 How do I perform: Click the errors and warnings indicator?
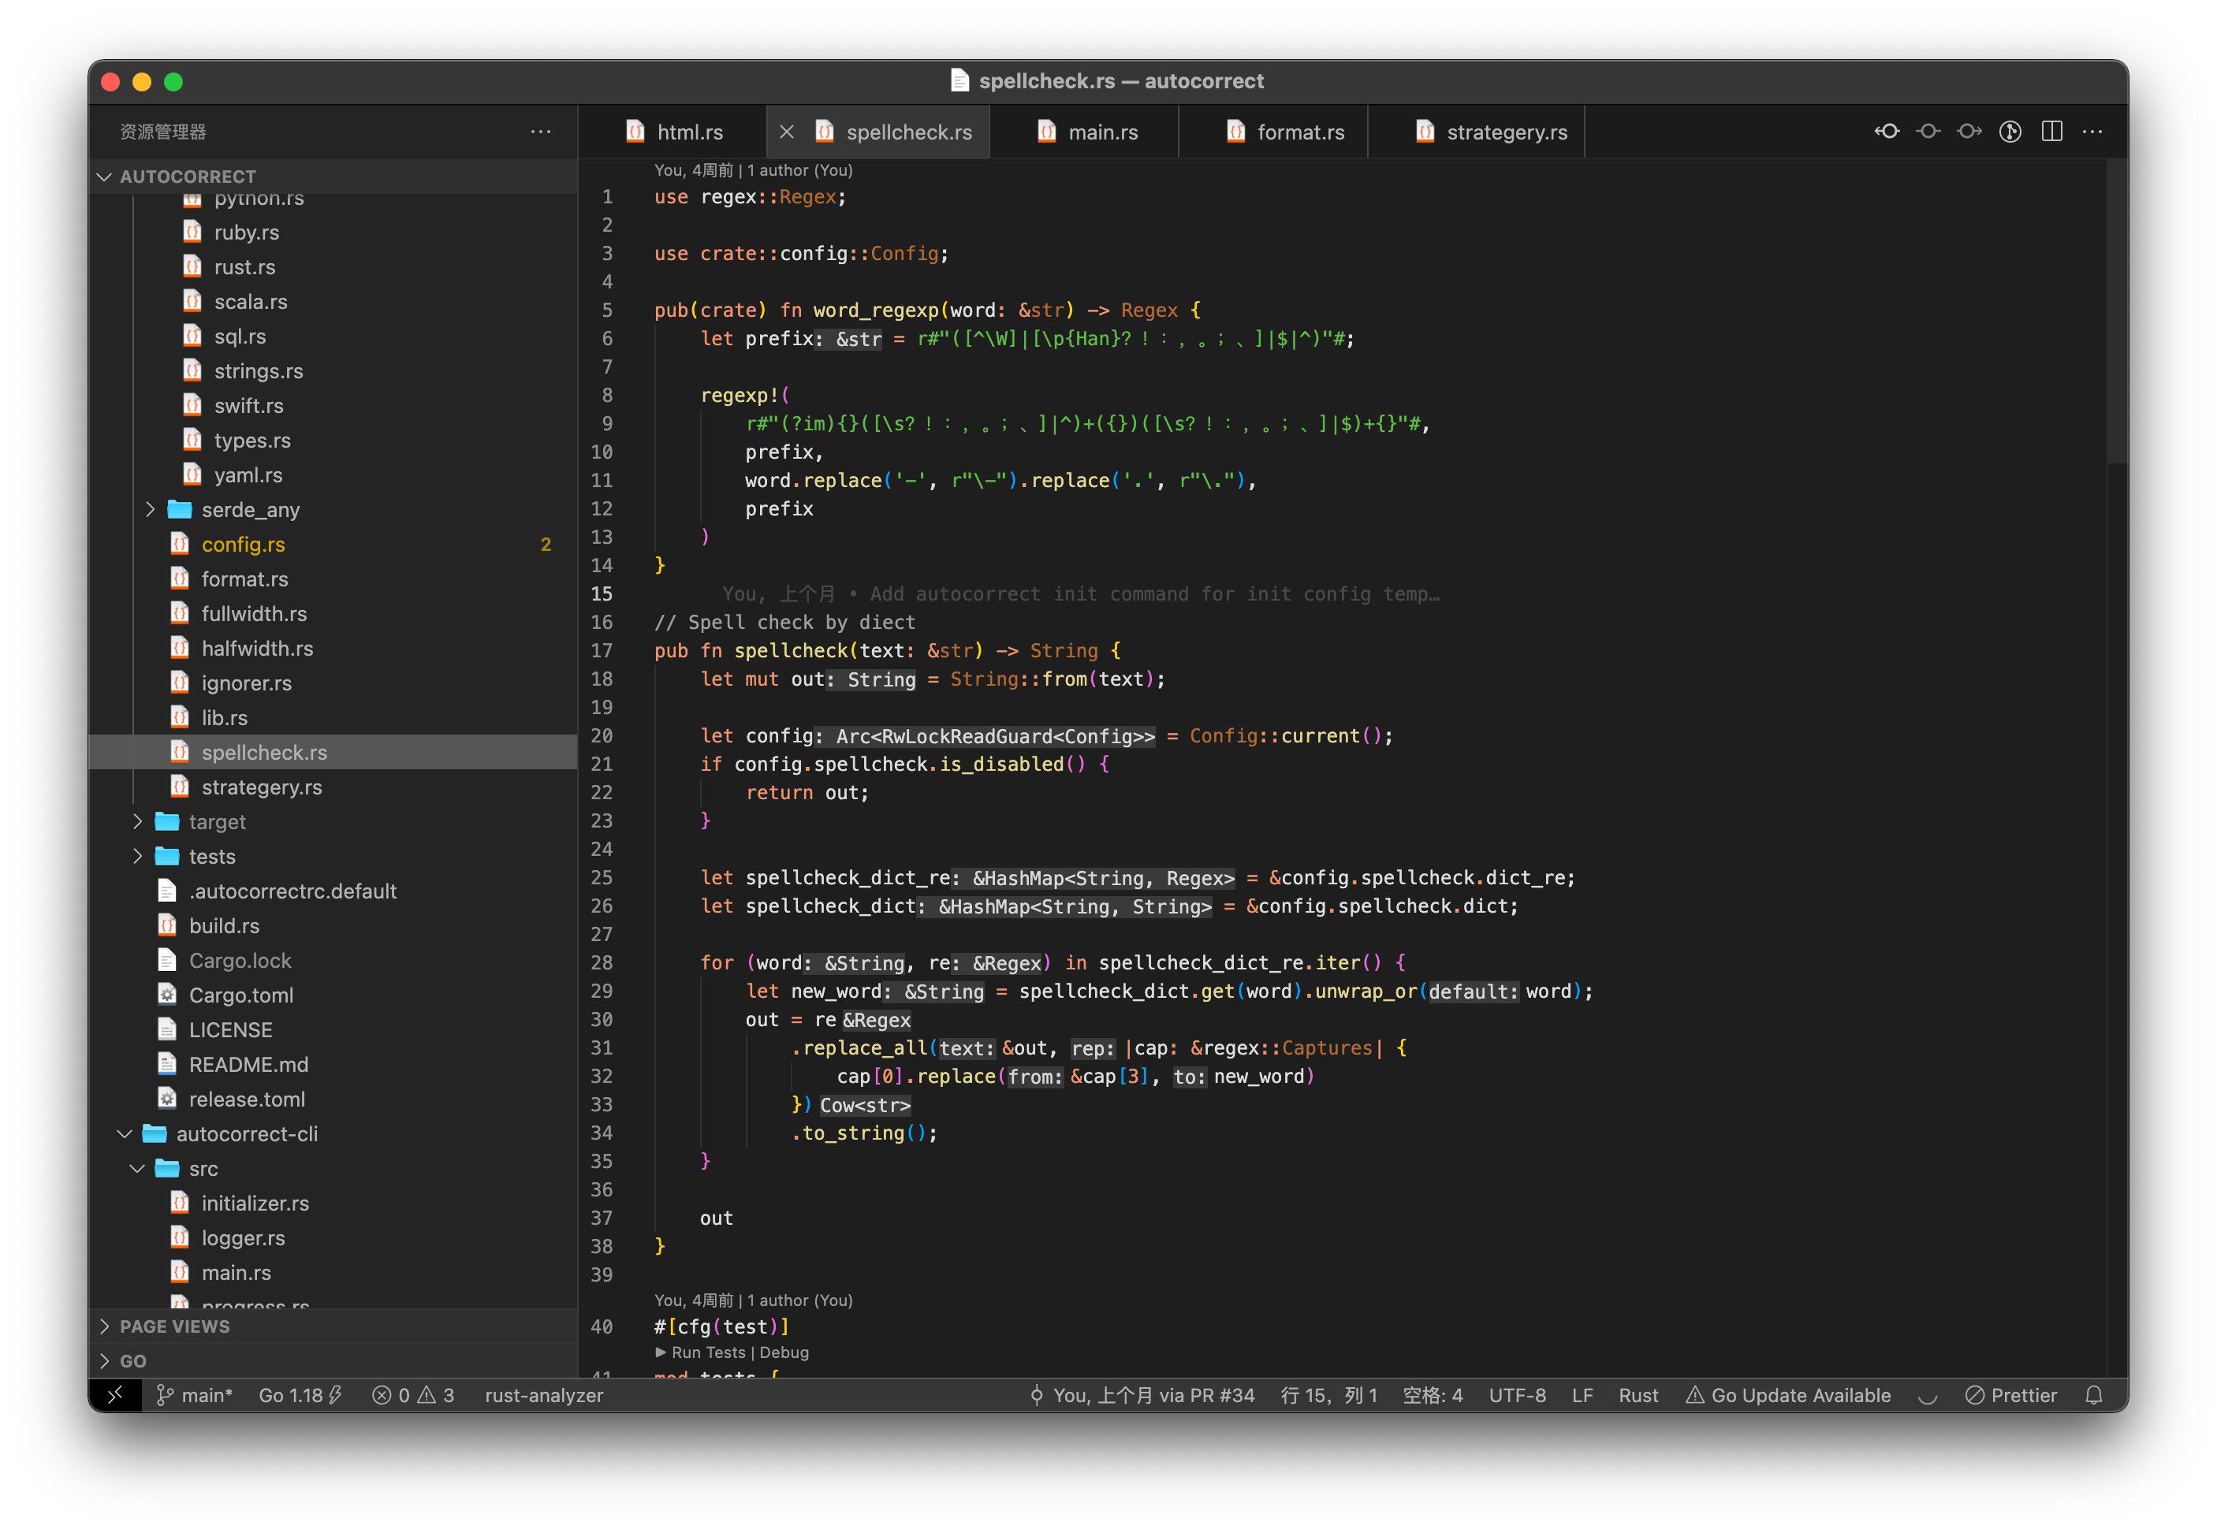tap(412, 1395)
